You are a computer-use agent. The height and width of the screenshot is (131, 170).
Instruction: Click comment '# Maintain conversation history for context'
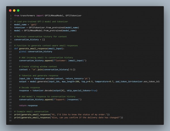[41, 36]
